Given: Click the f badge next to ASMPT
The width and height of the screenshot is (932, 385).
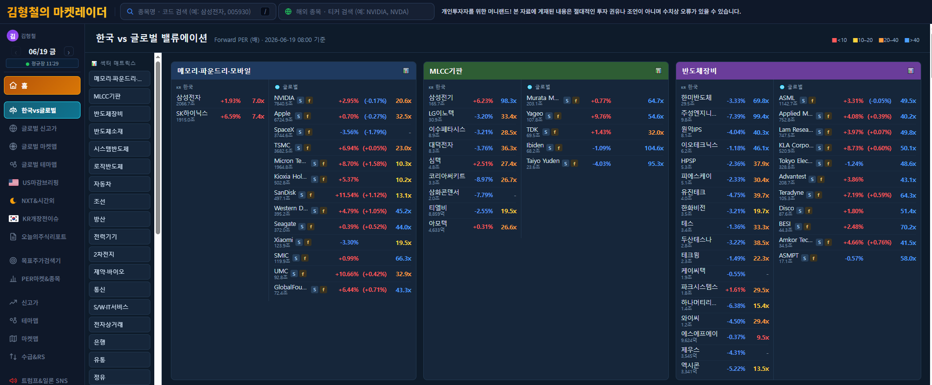Looking at the screenshot, I should pyautogui.click(x=813, y=258).
